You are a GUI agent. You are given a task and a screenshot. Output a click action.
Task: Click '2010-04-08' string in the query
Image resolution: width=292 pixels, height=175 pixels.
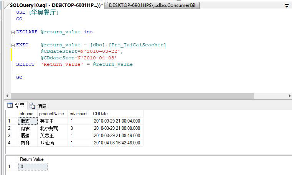(99, 58)
